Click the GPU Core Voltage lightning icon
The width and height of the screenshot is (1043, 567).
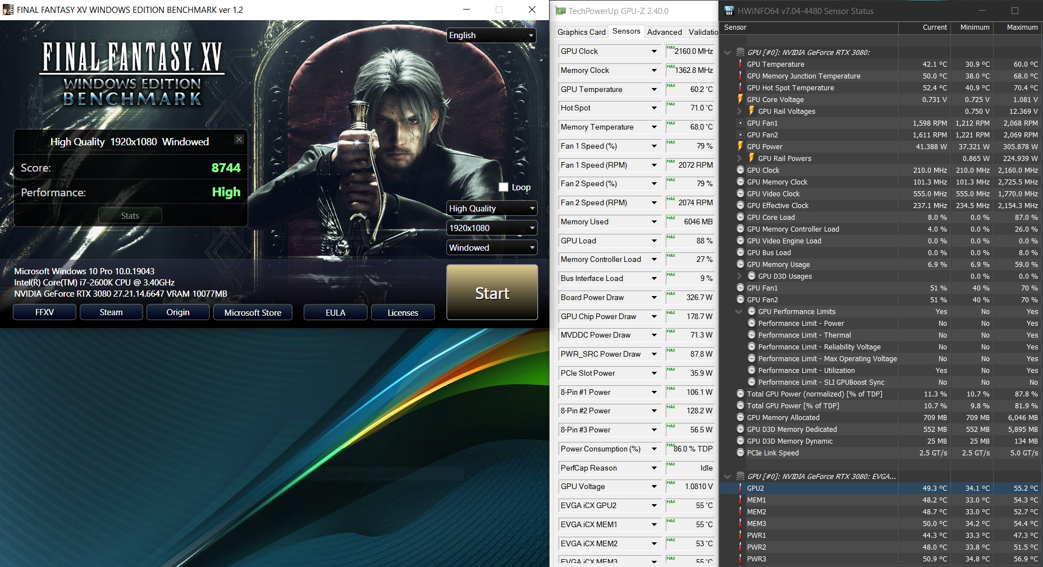[740, 99]
